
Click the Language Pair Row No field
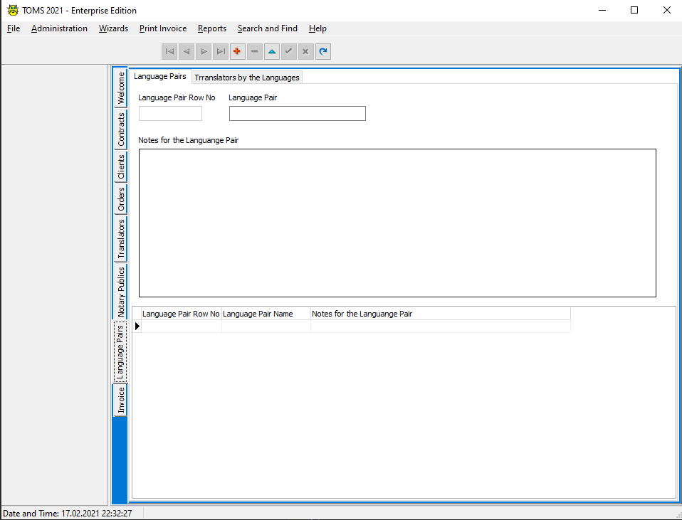[x=170, y=114]
